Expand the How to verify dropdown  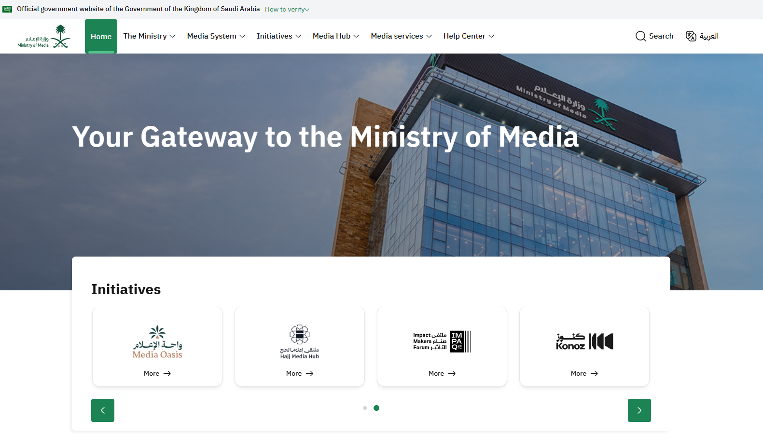coord(287,9)
